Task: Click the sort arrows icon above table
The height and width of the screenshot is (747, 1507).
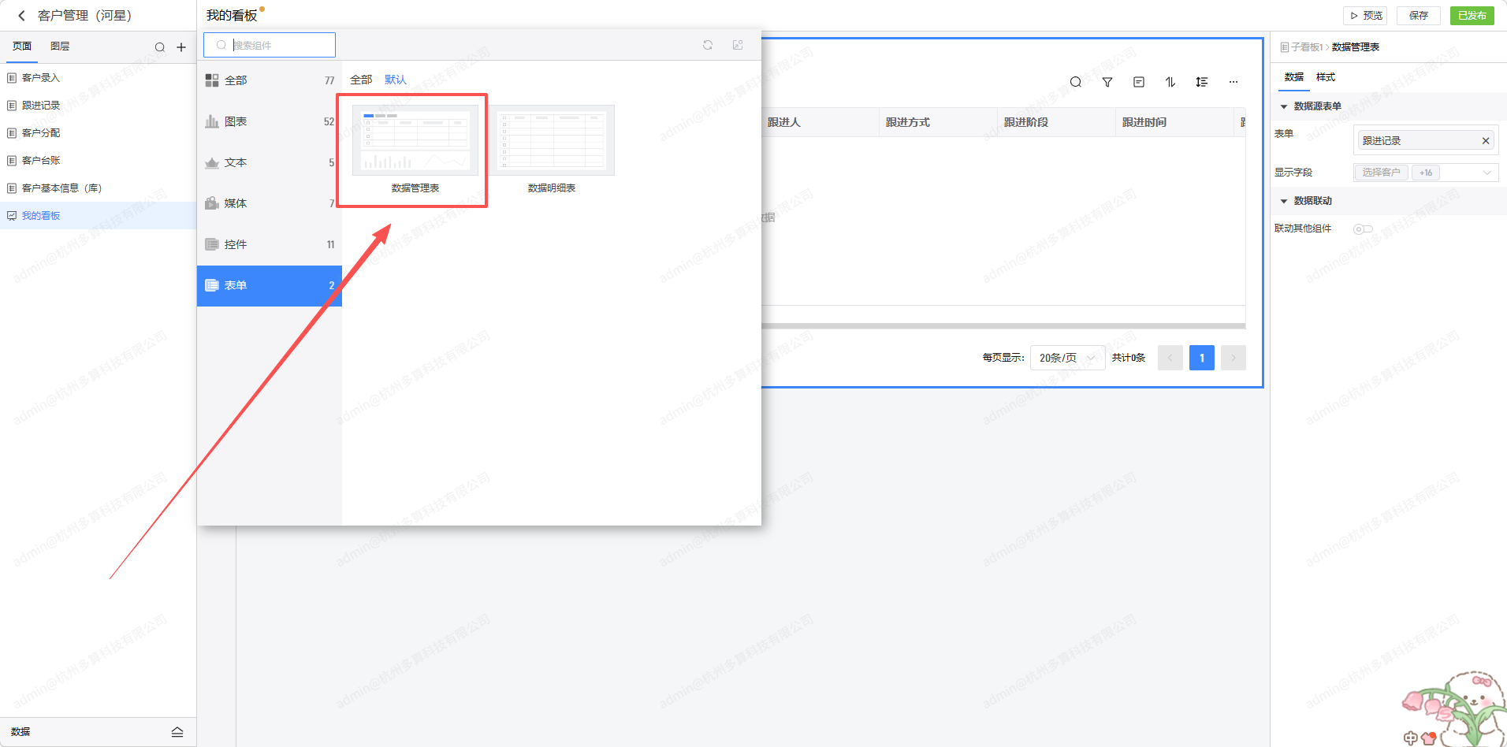Action: coord(1170,82)
